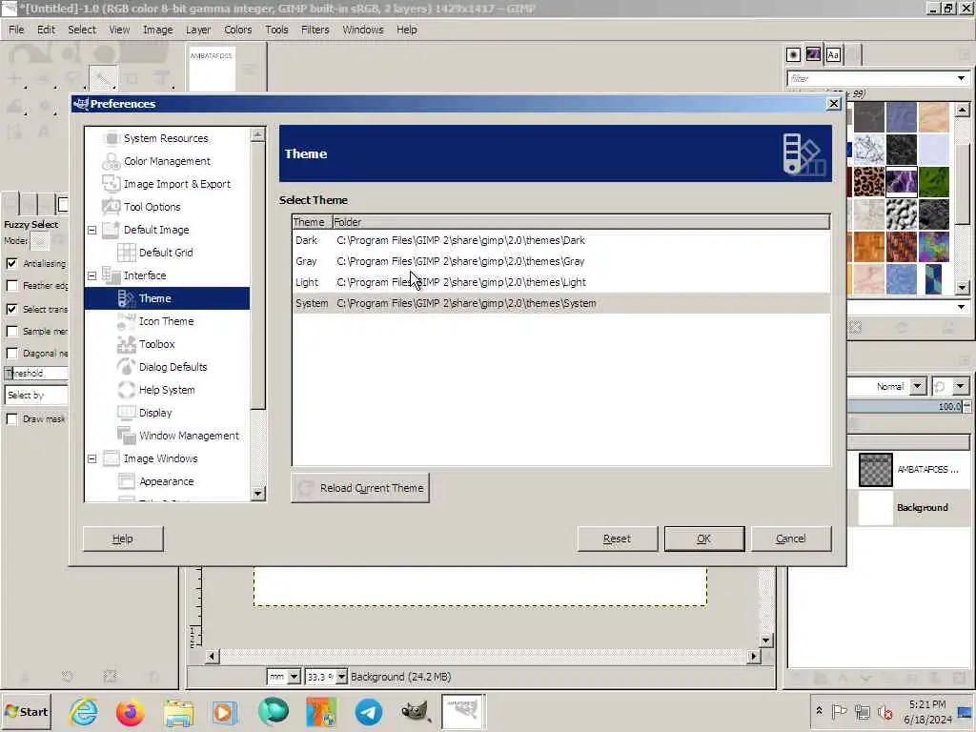
Task: Click the Theme icon in sidebar
Action: pos(127,298)
